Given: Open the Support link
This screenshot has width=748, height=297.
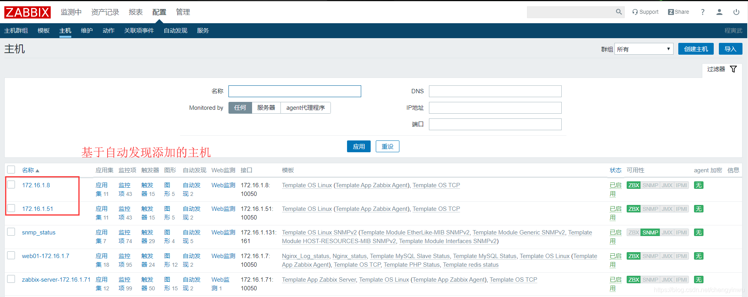Looking at the screenshot, I should click(x=645, y=12).
